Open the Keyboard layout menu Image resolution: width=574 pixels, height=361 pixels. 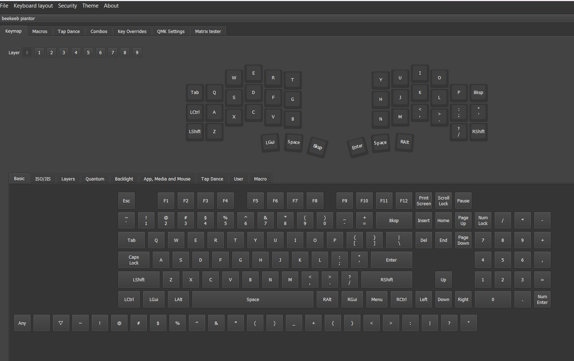[33, 6]
